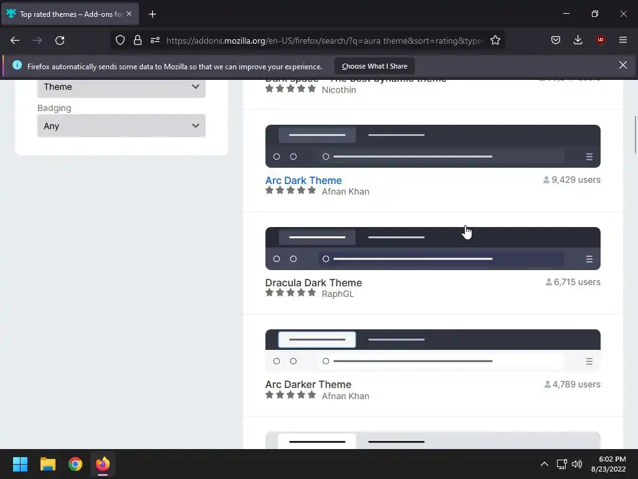The image size is (638, 479).
Task: Open a new tab with the plus button
Action: tap(152, 14)
